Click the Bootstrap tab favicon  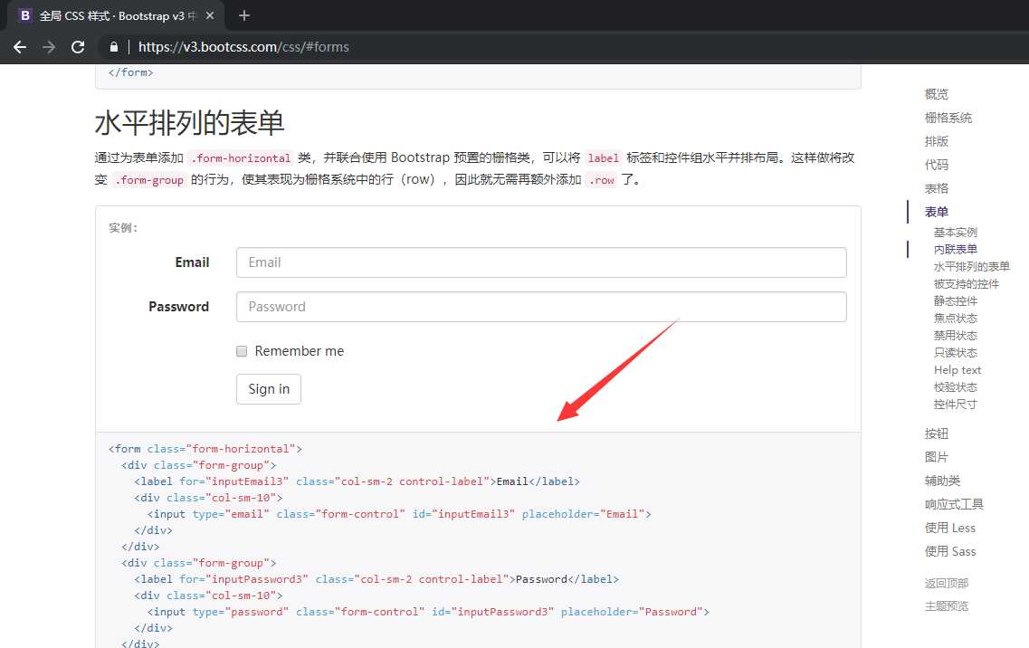(25, 15)
